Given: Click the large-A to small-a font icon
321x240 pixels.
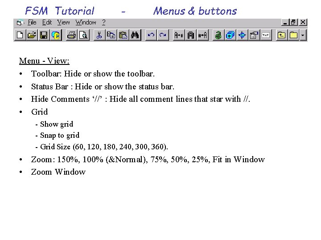Looking at the screenshot, I should 179,35.
